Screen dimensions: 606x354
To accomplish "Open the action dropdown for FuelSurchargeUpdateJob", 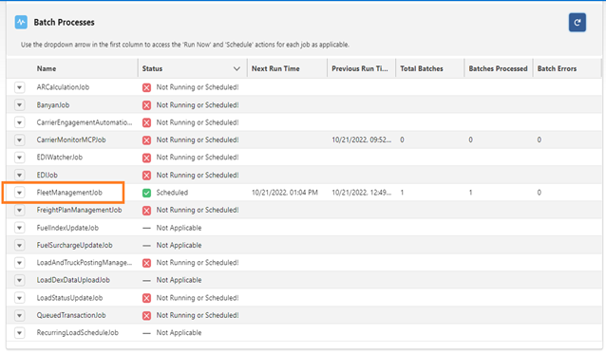I will (x=19, y=245).
